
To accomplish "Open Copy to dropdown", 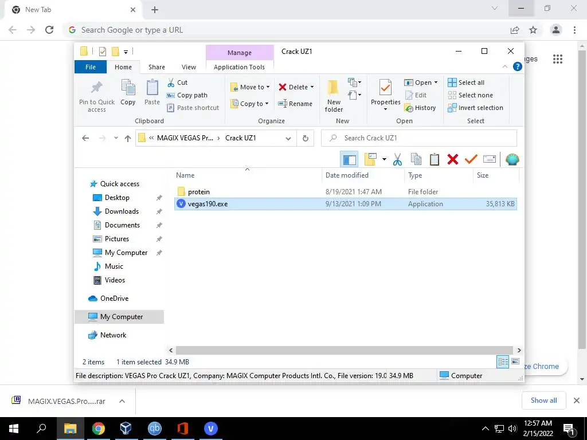I will coord(250,104).
